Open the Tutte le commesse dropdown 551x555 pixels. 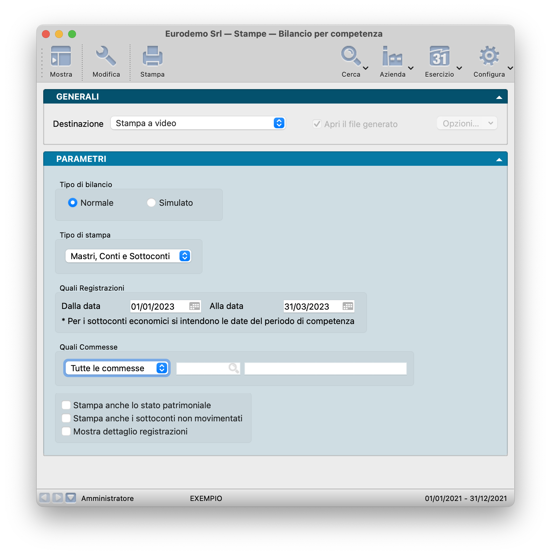117,368
